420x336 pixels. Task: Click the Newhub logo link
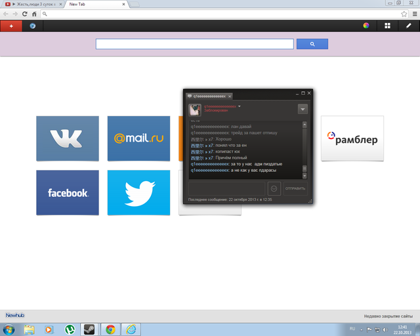pos(15,316)
